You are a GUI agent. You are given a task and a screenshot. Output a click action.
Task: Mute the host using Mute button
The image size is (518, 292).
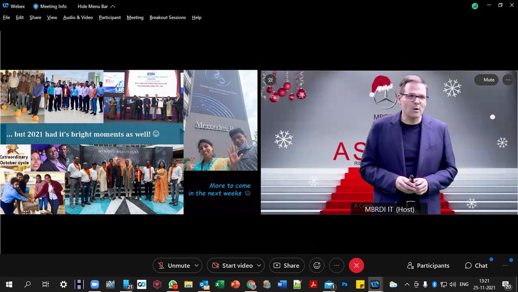[486, 80]
